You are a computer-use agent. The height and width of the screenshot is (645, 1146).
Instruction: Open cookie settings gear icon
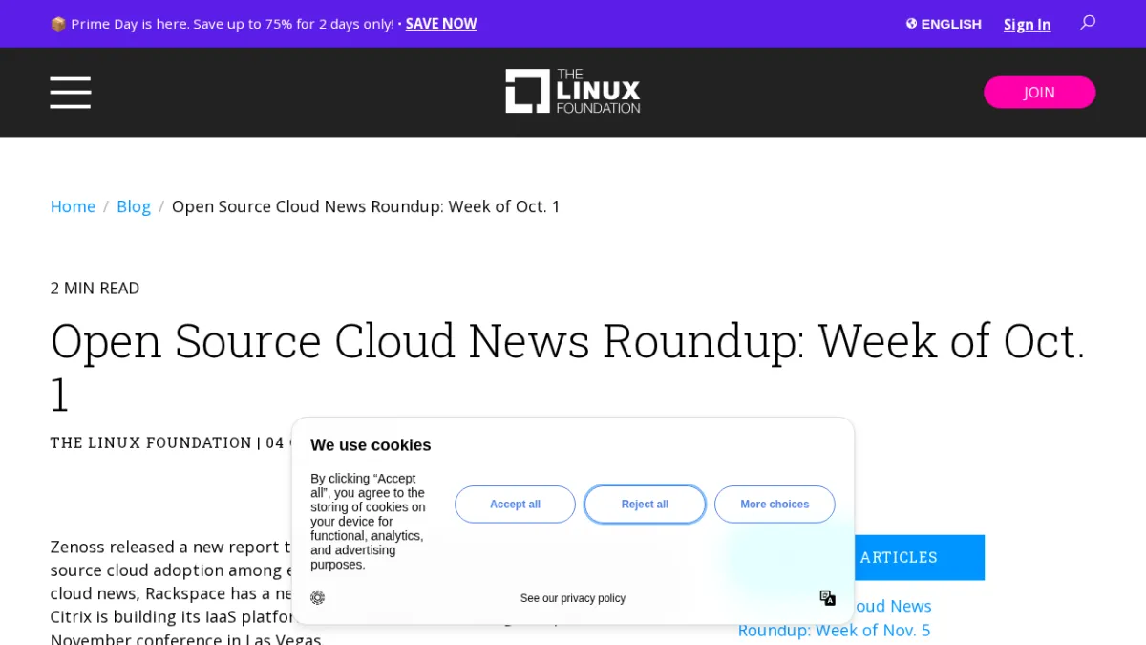click(318, 598)
